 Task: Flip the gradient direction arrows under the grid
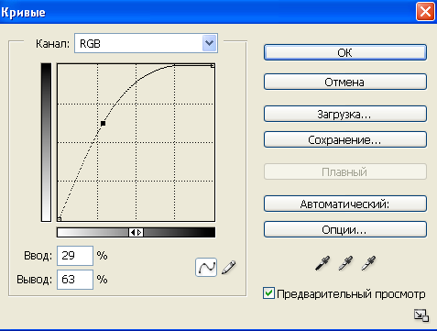pos(137,233)
